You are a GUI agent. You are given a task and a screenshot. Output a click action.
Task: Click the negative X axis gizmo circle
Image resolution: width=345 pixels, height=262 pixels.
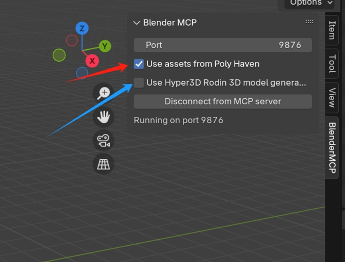point(72,40)
